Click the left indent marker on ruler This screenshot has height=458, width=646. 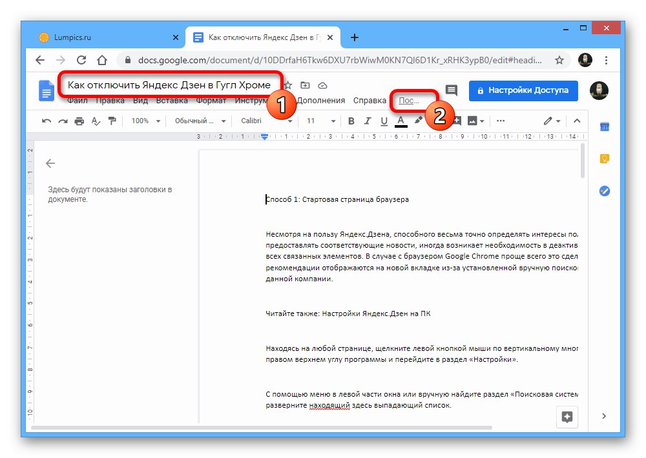[x=264, y=137]
